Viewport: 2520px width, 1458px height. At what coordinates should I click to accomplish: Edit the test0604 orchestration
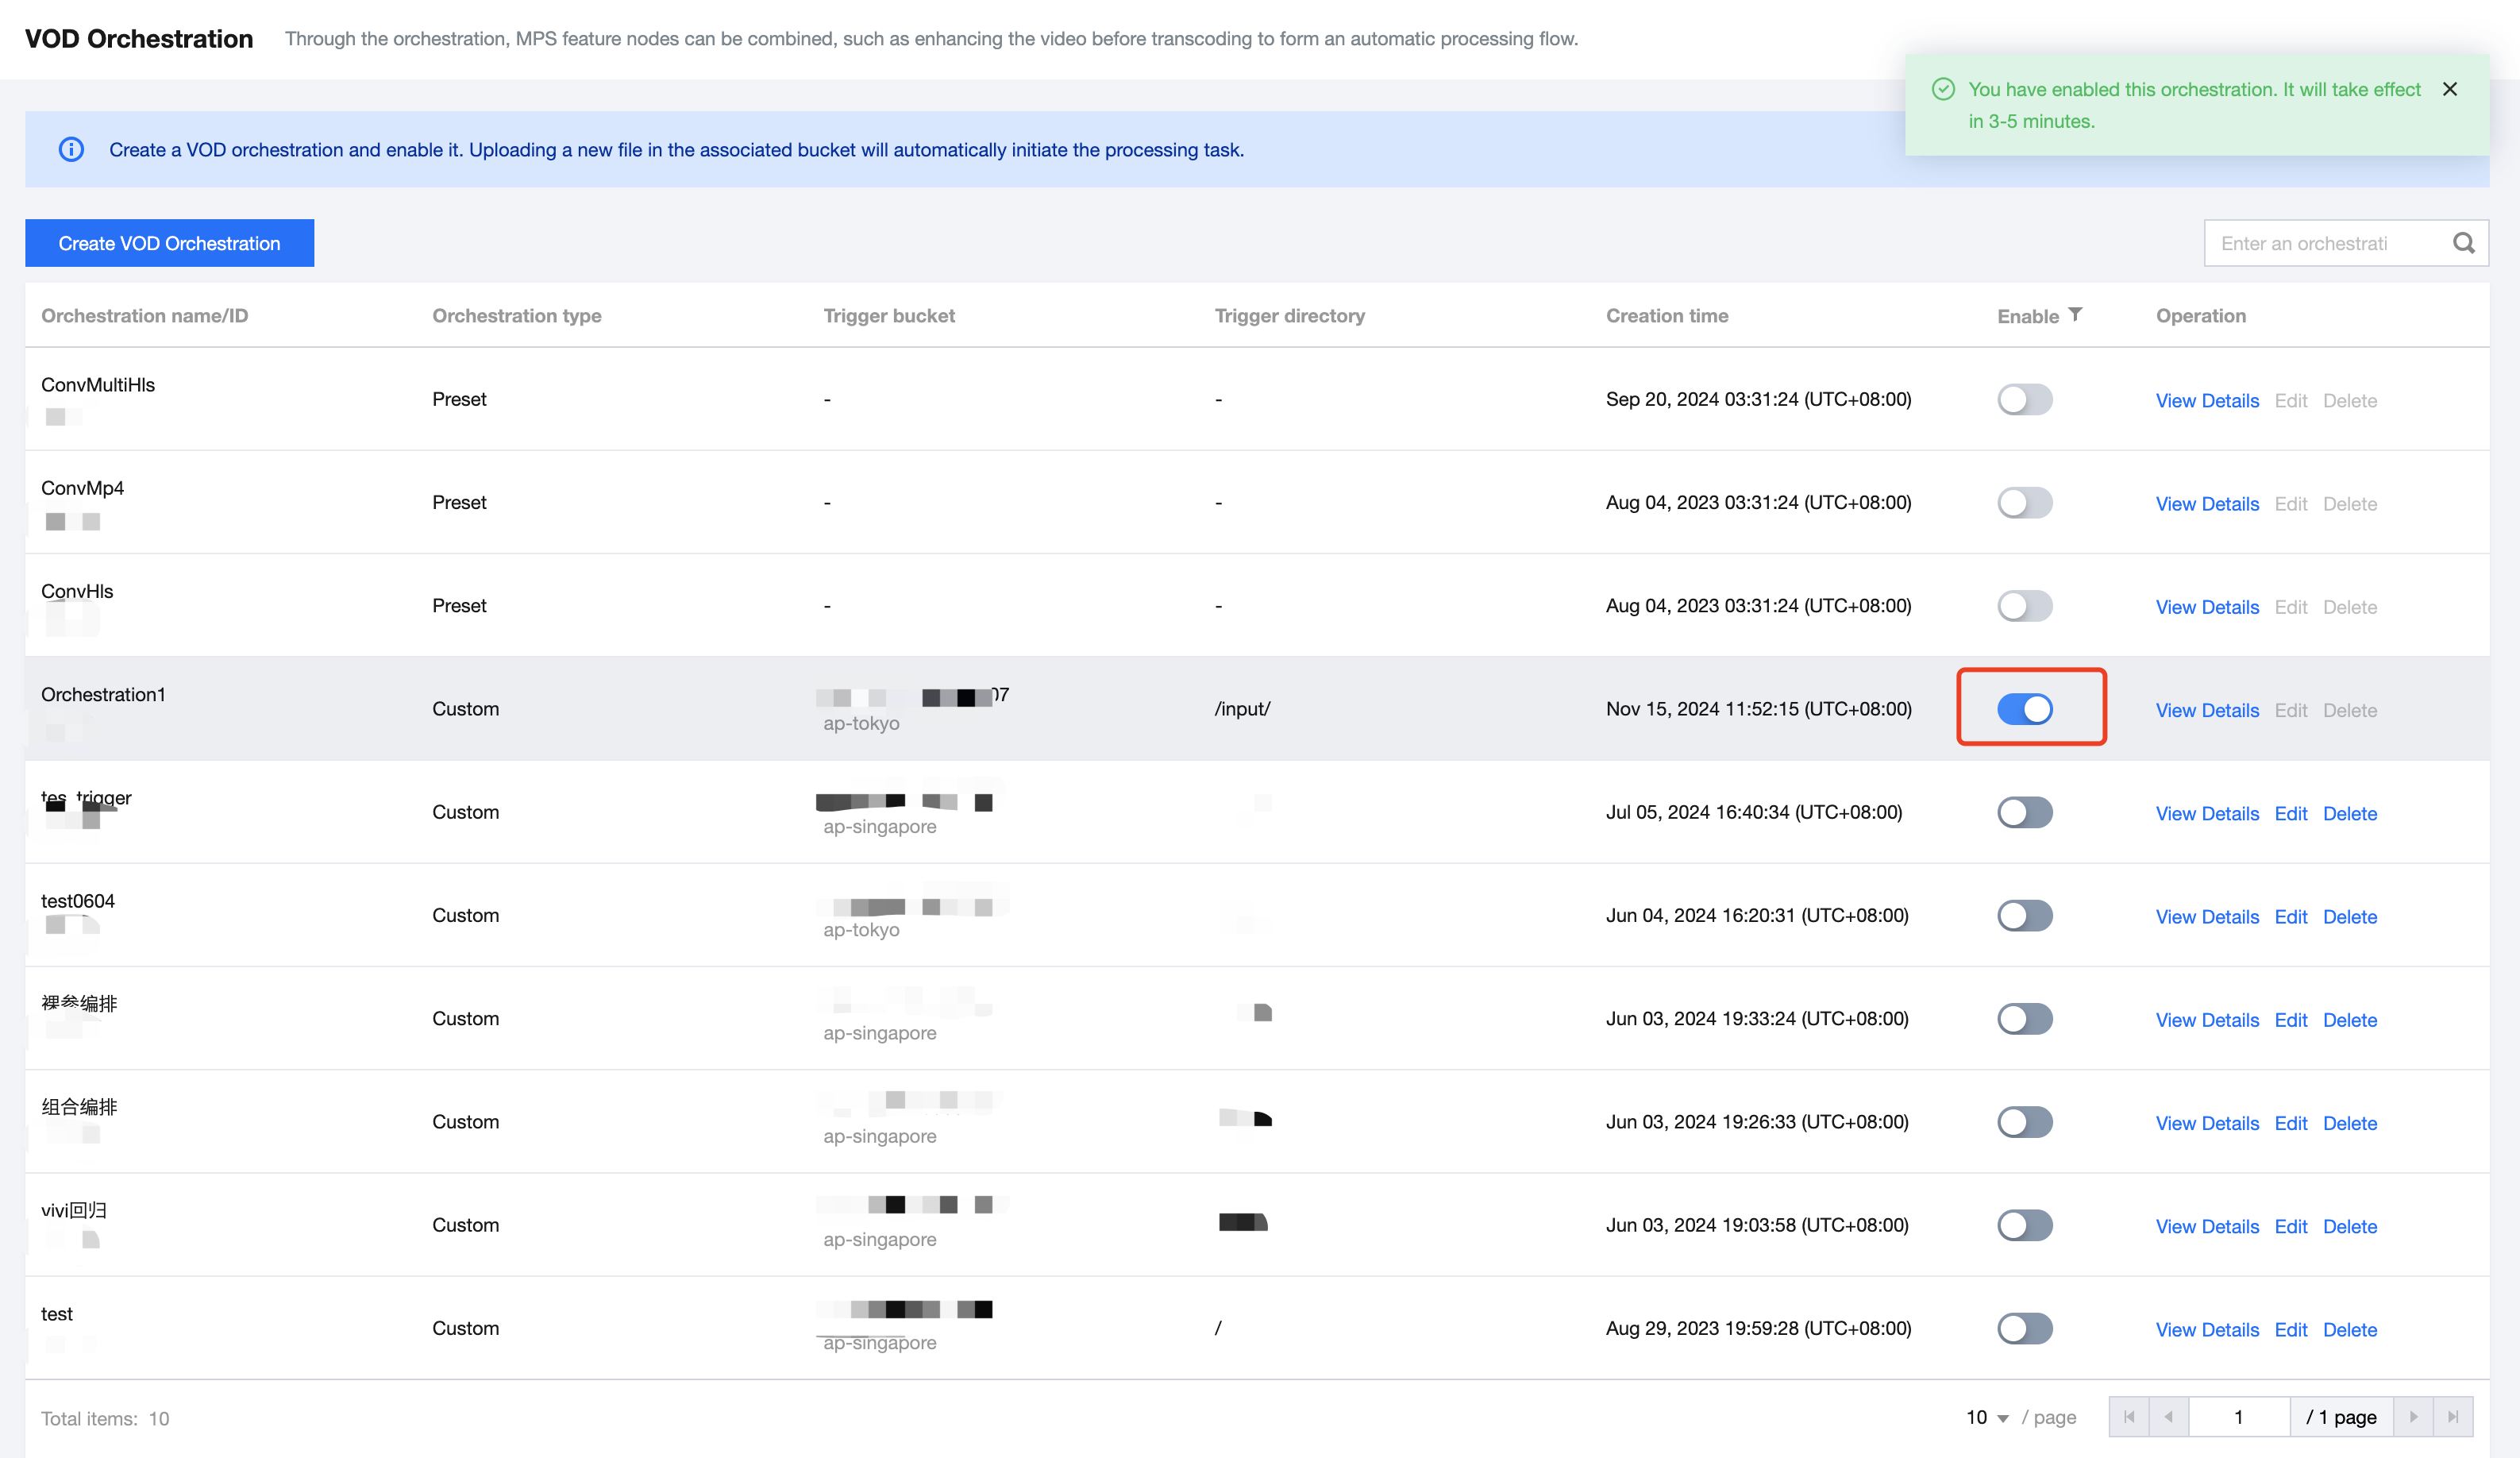pos(2290,917)
